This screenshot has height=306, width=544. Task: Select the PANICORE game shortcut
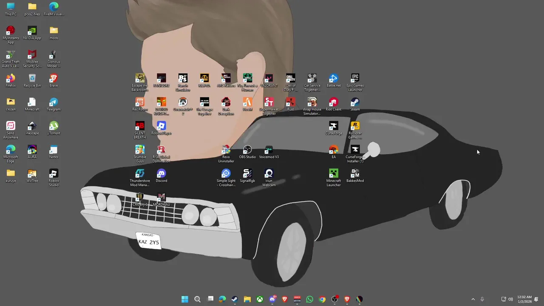[x=161, y=80]
